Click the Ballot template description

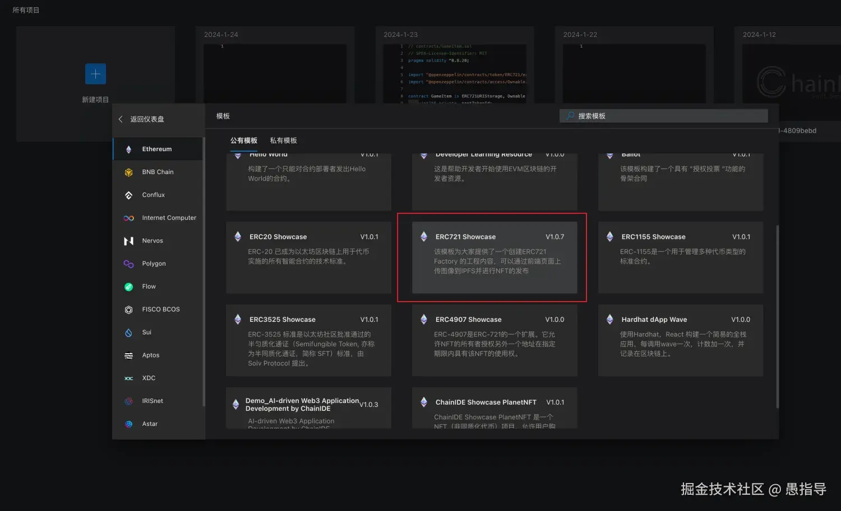coord(682,174)
